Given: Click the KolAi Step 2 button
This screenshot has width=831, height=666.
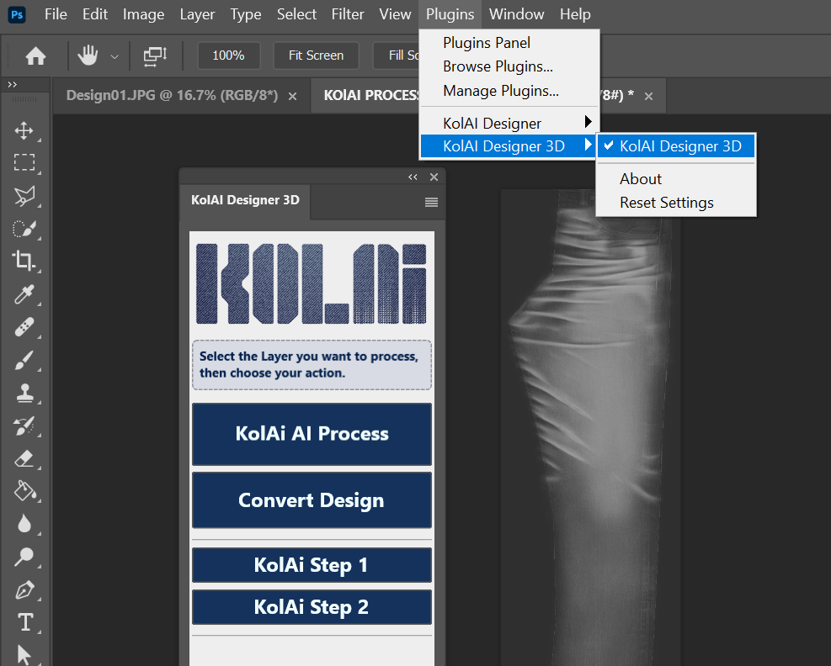Looking at the screenshot, I should coord(312,607).
